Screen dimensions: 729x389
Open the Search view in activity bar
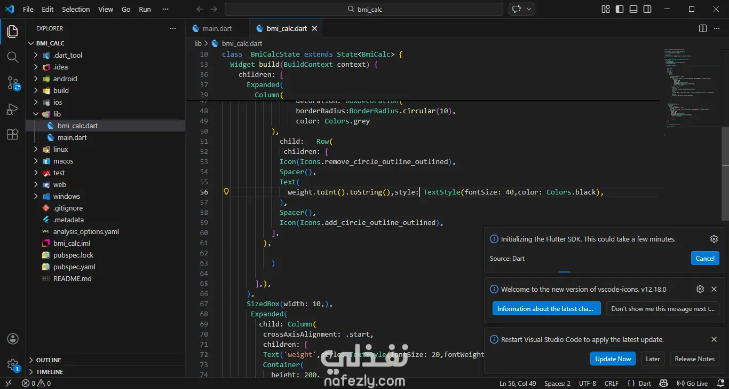(x=12, y=57)
